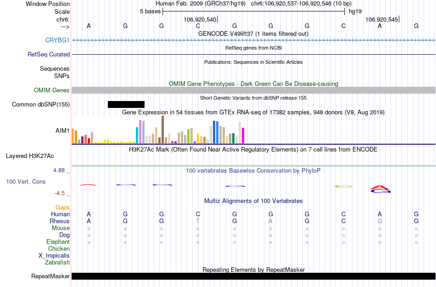
Task: Select the Rhesus alignment row label
Action: click(x=60, y=221)
